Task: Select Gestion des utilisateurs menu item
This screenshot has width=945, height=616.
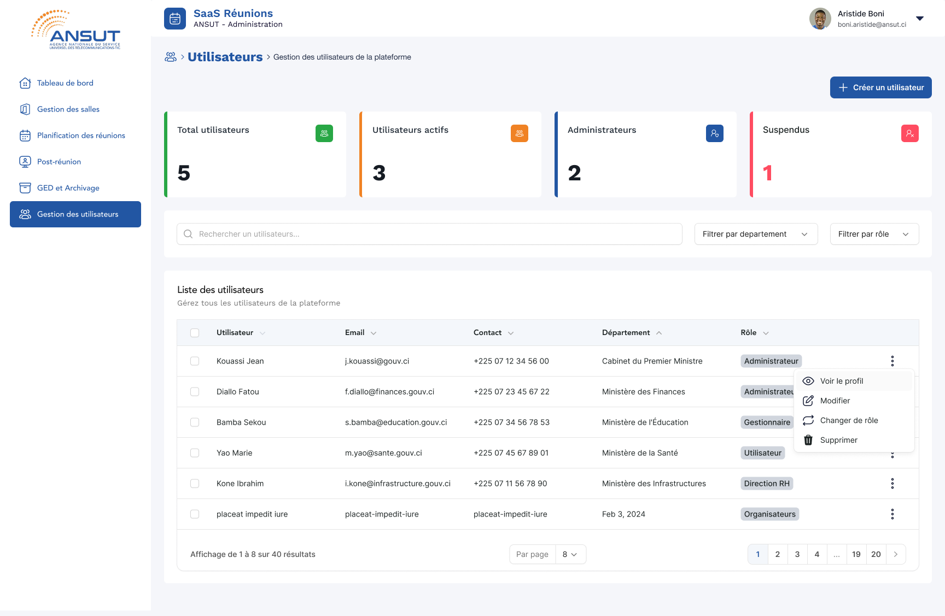Action: (75, 214)
